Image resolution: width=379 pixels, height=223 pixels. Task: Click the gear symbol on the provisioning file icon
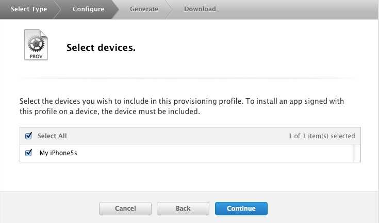pyautogui.click(x=36, y=43)
